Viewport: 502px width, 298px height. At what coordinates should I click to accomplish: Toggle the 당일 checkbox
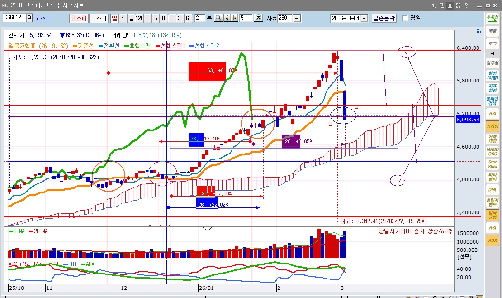(405, 18)
